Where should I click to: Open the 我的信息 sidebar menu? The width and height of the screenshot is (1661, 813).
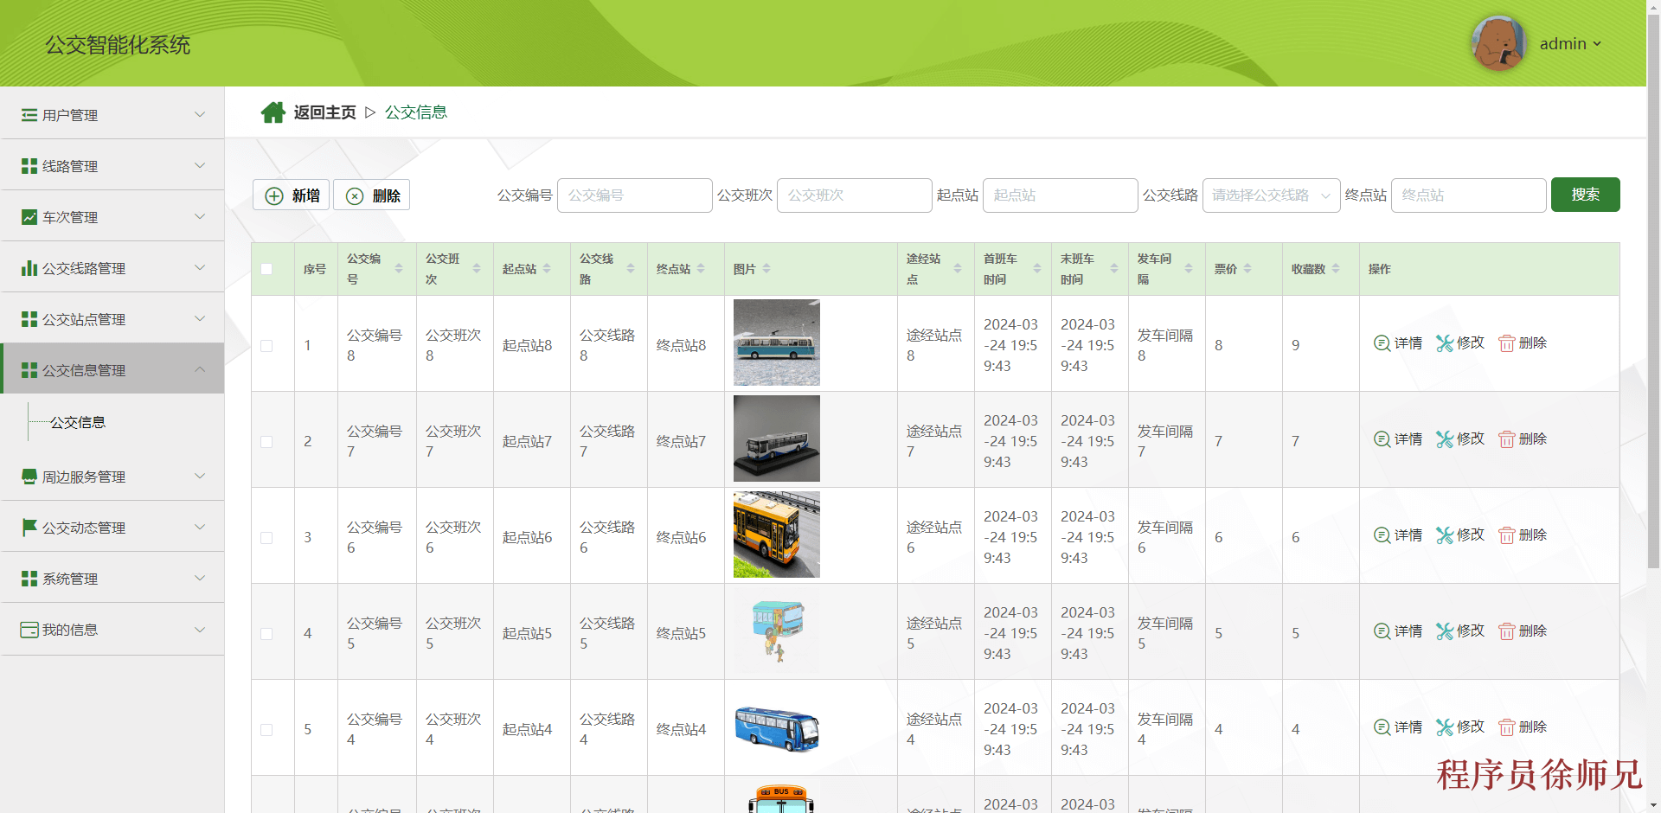[x=69, y=629]
